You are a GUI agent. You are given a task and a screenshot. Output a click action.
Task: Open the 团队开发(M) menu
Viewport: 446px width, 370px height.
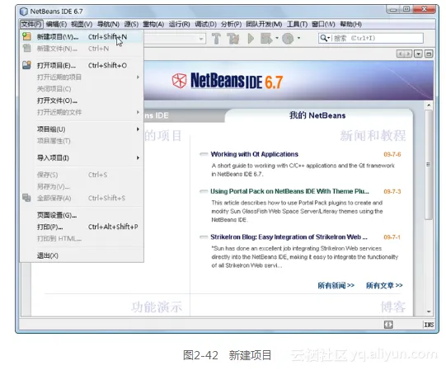[x=264, y=24]
